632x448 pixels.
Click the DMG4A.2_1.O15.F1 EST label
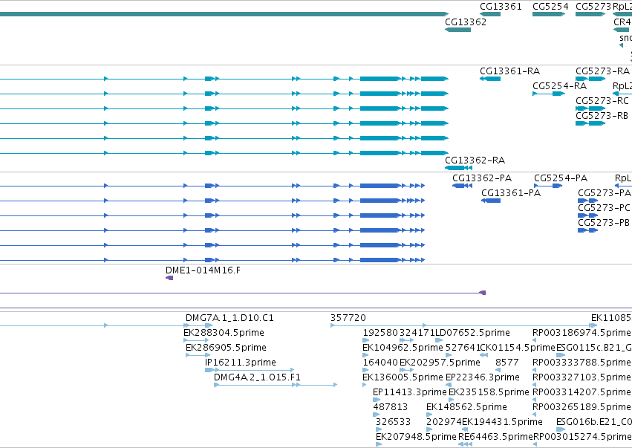click(x=257, y=377)
